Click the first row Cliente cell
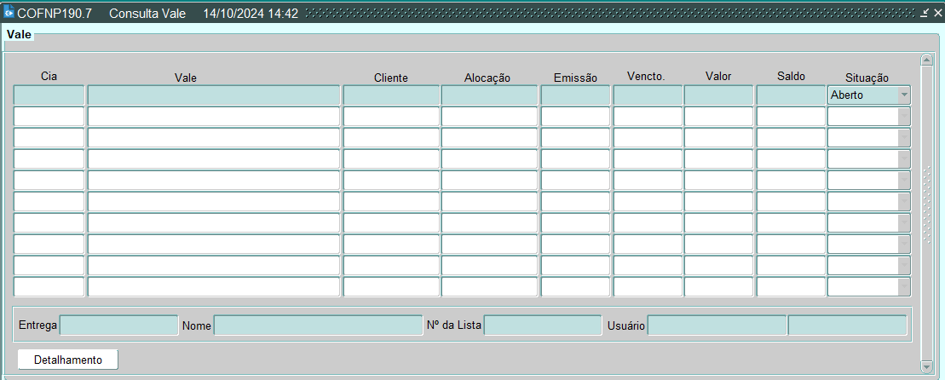This screenshot has width=945, height=380. 391,95
